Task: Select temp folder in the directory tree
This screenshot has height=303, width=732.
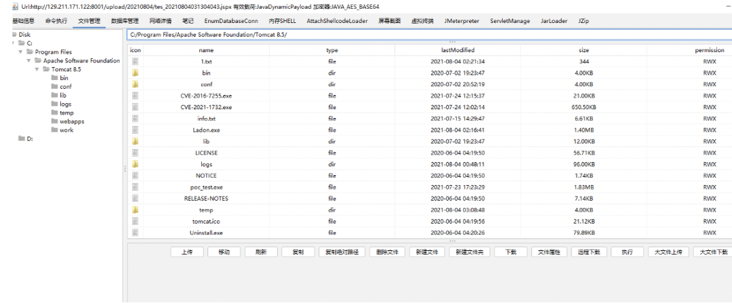Action: (66, 113)
